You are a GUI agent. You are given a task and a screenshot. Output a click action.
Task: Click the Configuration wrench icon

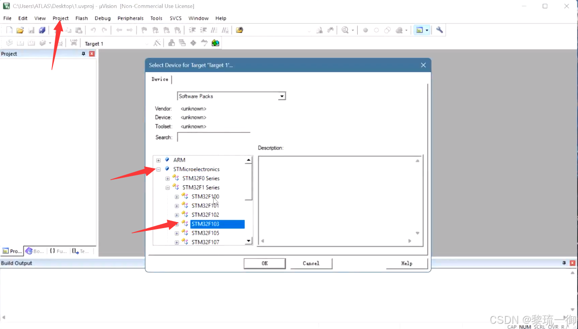(x=440, y=30)
